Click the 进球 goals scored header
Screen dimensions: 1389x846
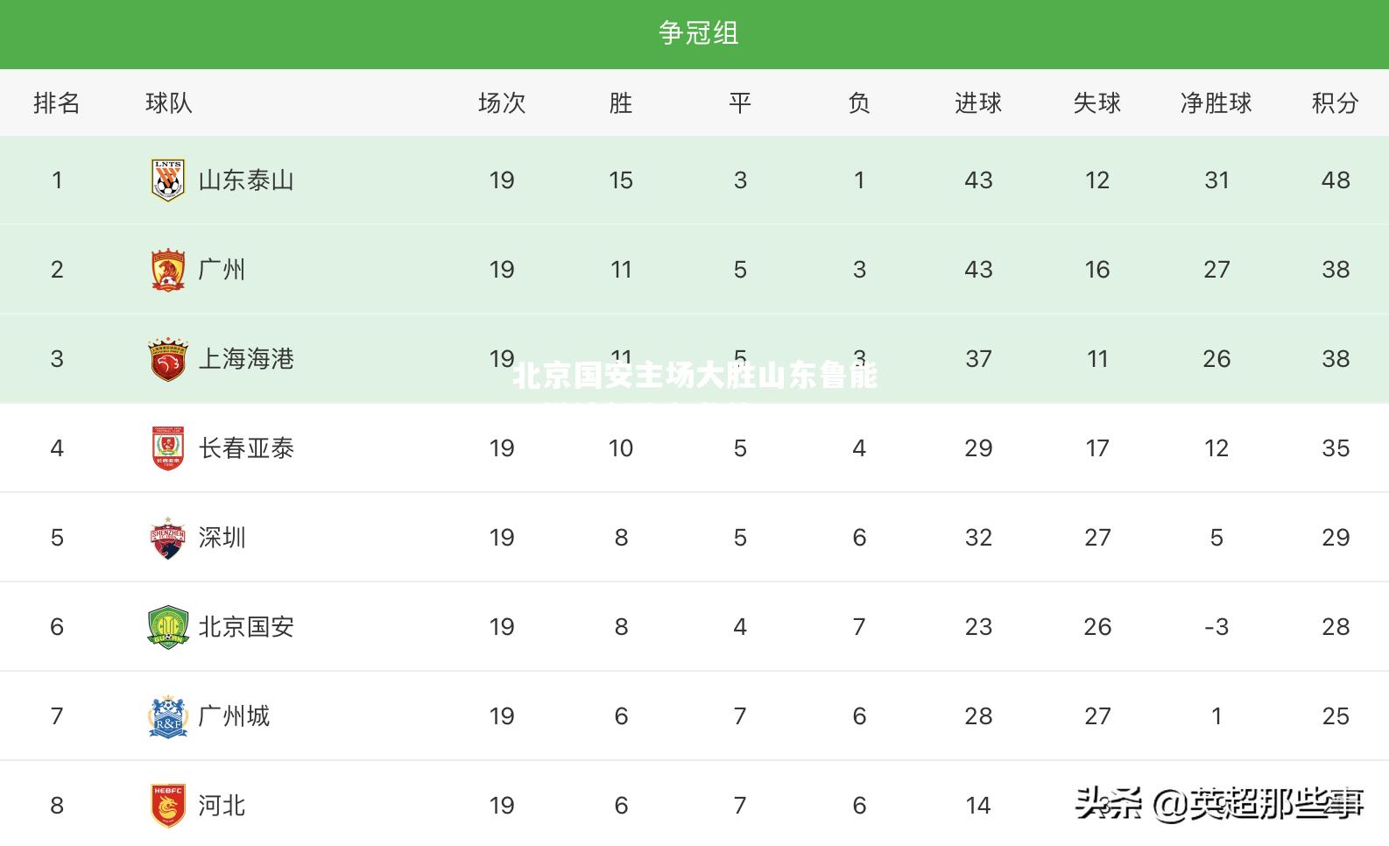click(x=978, y=103)
